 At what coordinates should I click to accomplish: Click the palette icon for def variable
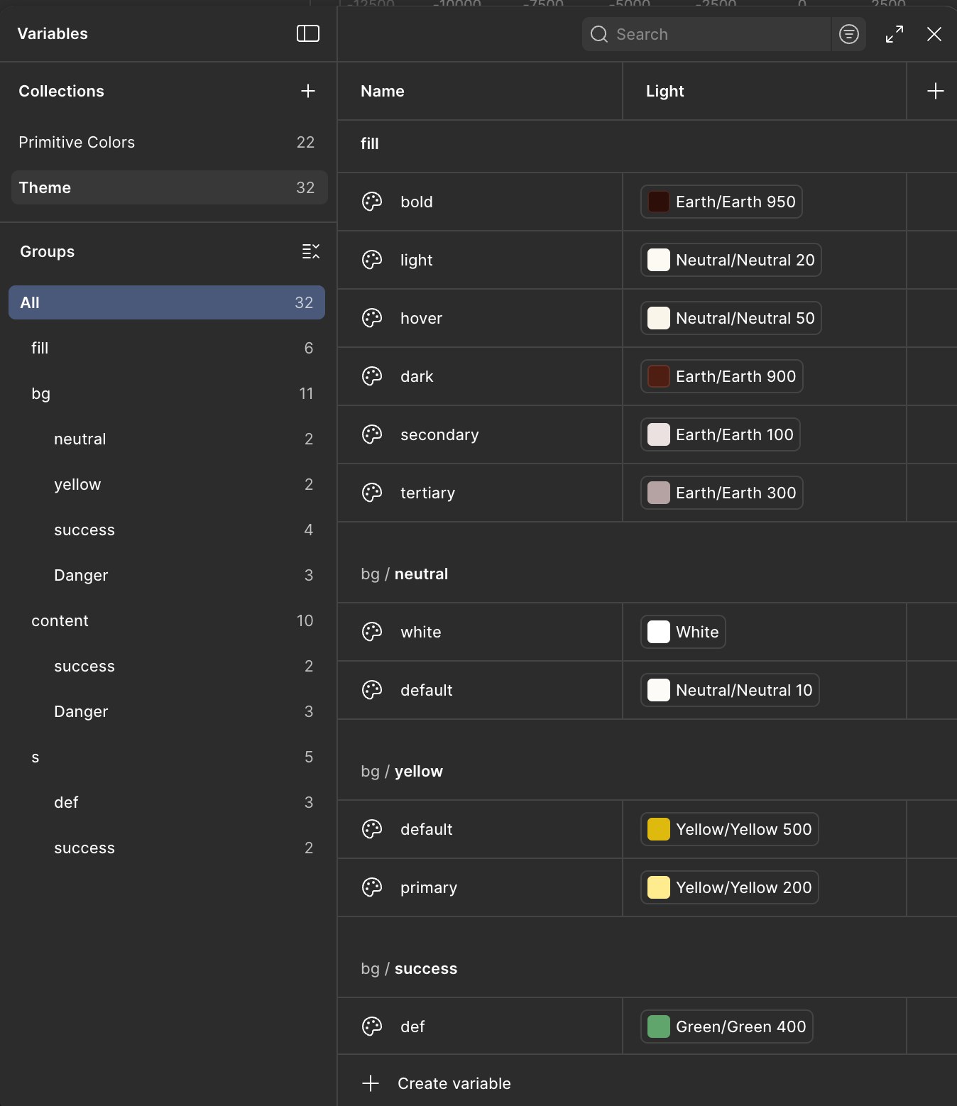click(x=372, y=1026)
